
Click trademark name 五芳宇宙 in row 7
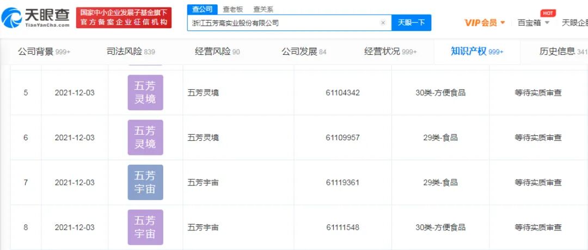(x=203, y=183)
